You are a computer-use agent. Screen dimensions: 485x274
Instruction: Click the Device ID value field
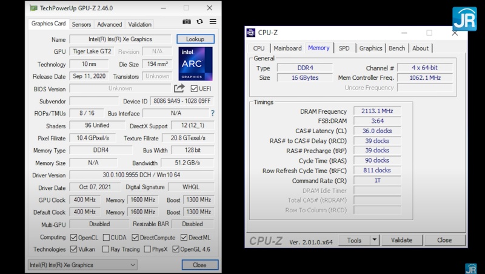coord(182,101)
